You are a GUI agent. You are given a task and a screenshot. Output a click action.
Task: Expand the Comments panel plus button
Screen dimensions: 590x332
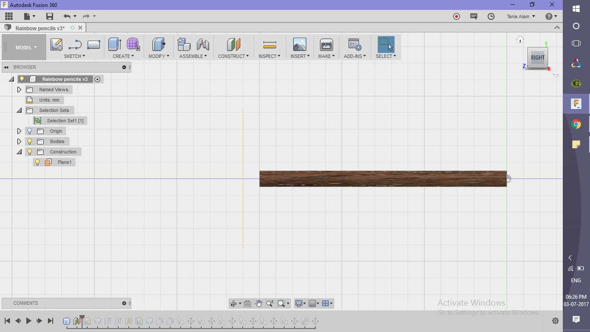click(x=124, y=303)
